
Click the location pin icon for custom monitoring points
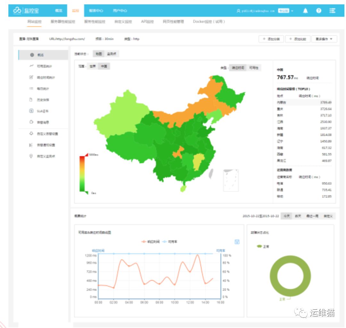click(31, 156)
